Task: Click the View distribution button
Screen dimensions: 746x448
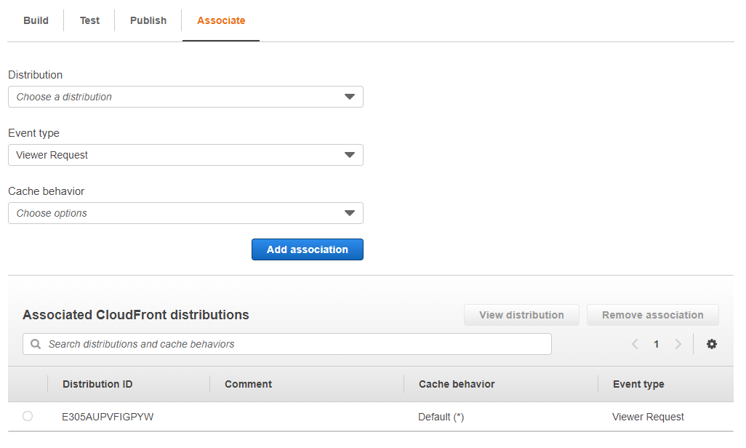Action: pyautogui.click(x=521, y=315)
